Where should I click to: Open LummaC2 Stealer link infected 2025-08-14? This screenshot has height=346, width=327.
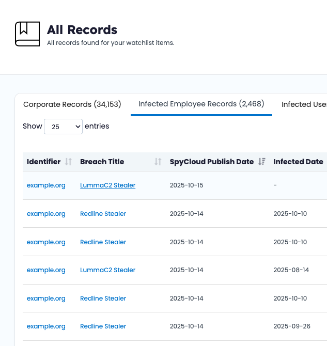(108, 270)
